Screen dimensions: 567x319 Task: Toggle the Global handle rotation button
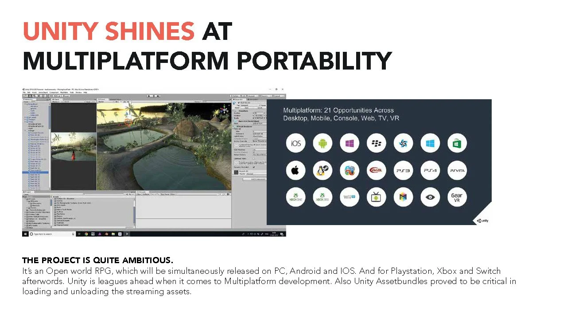point(66,96)
